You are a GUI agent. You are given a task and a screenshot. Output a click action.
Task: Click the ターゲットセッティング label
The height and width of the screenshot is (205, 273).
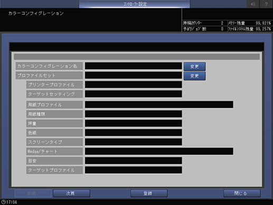(x=54, y=94)
